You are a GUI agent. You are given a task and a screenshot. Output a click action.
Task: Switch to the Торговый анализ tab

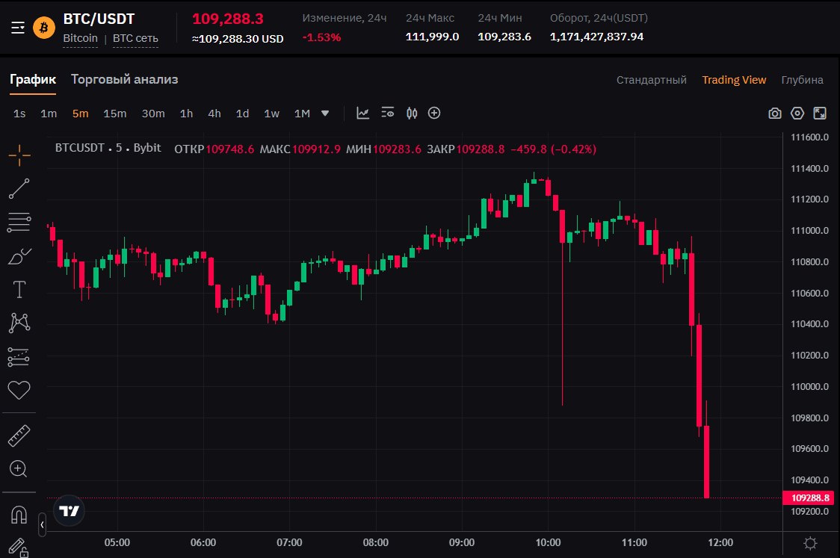pyautogui.click(x=124, y=79)
